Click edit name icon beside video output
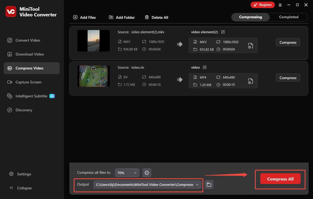The width and height of the screenshot is (313, 199). (205, 67)
